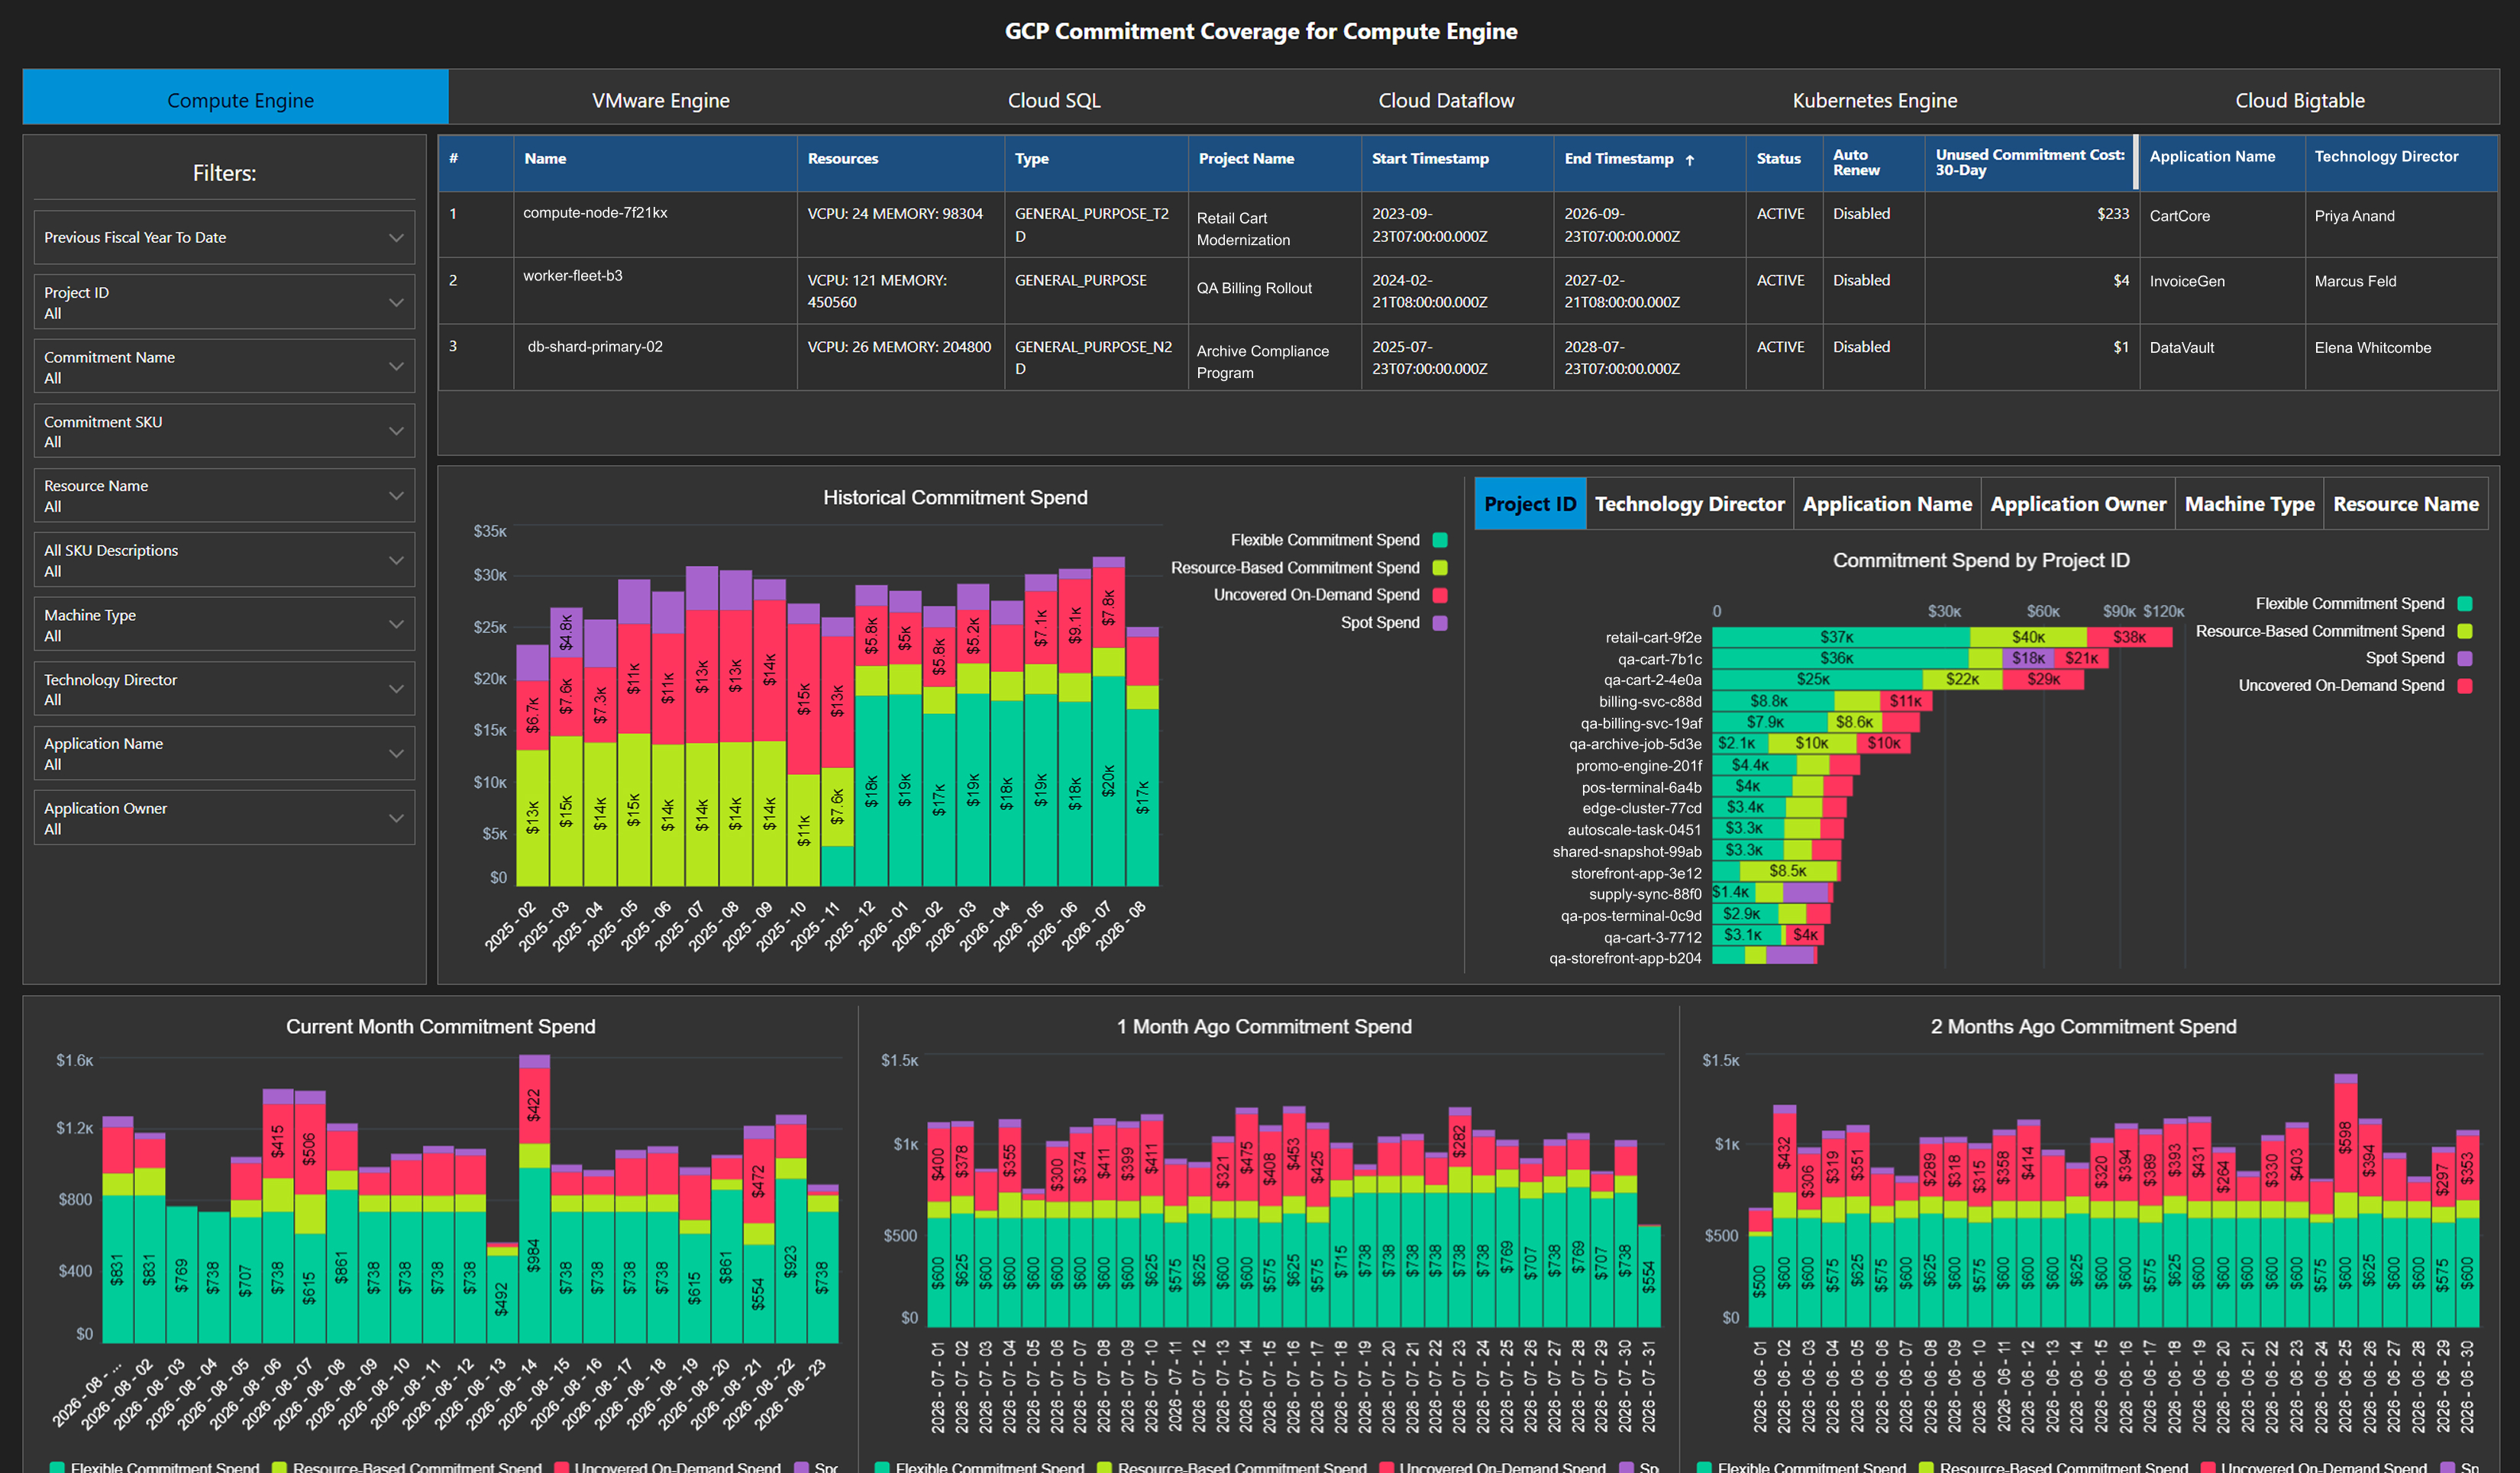Switch breakdown to Application Owner tab
Viewport: 2520px width, 1473px height.
coord(2078,504)
